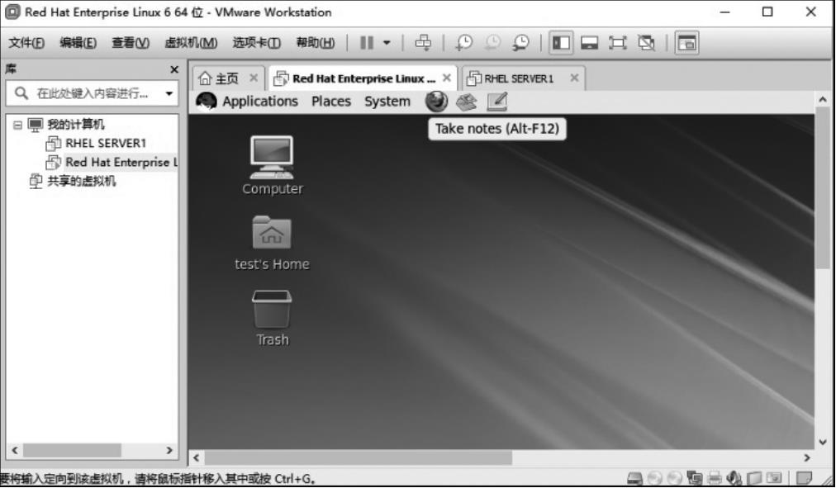
Task: Click the sound card icon in the status bar
Action: (734, 478)
